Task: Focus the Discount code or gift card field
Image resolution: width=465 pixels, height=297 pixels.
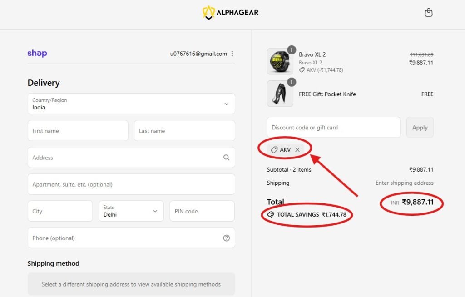Action: (334, 127)
